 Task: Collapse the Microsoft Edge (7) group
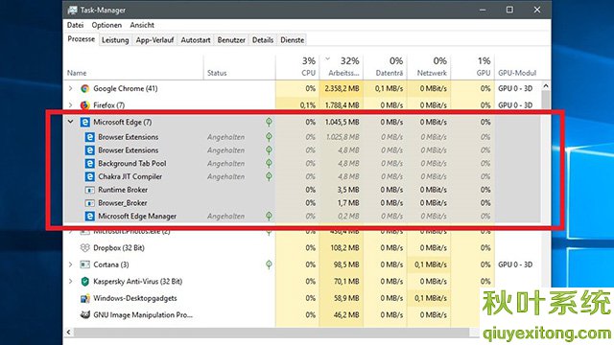tap(70, 122)
